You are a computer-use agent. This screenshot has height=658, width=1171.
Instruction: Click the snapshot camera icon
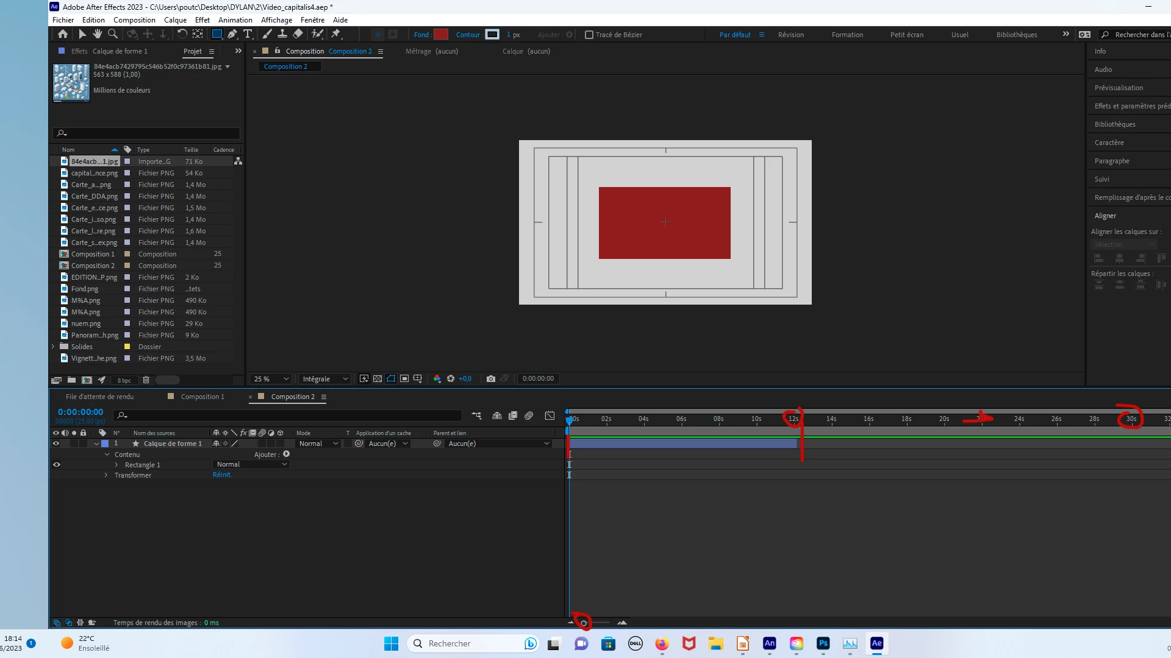tap(491, 378)
